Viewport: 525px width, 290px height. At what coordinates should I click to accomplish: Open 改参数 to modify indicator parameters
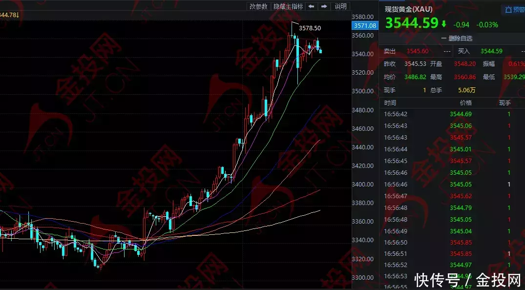[258, 6]
